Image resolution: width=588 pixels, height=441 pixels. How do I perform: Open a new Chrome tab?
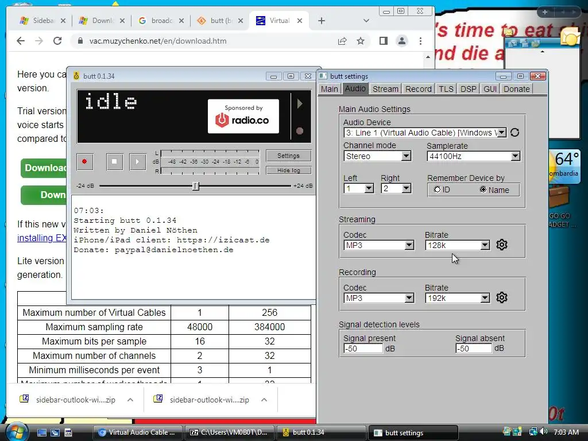[x=322, y=21]
